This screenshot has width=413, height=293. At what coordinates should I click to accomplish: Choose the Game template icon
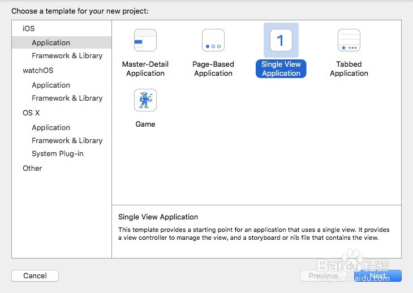click(x=145, y=100)
